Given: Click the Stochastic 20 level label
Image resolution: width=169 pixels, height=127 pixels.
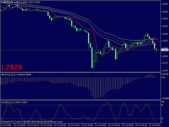Looking at the screenshot, I should (x=162, y=119).
